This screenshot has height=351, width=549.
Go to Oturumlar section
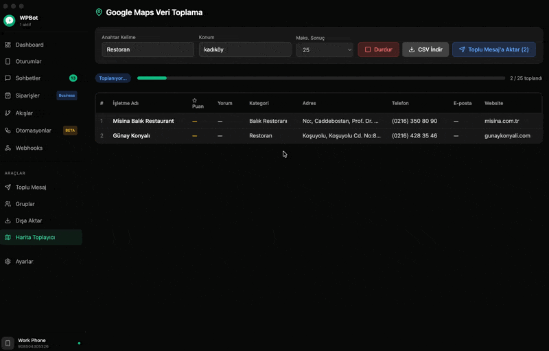click(28, 62)
